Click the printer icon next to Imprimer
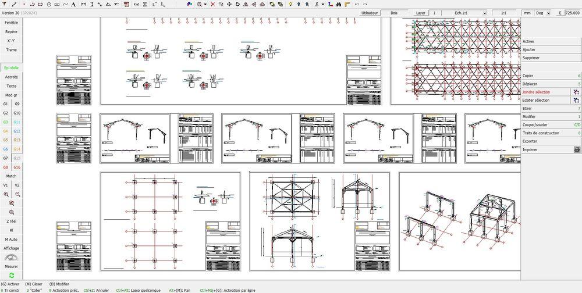This screenshot has width=582, height=293. point(577,149)
